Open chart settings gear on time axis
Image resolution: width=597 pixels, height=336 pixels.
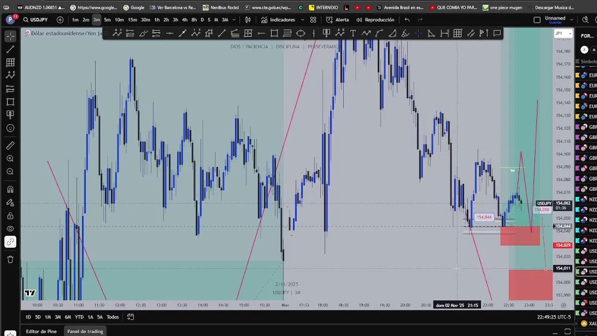(x=563, y=305)
